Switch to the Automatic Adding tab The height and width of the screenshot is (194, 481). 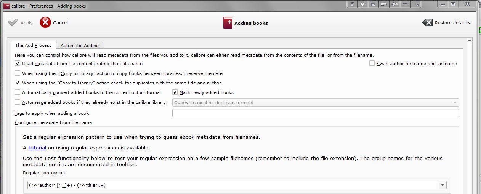pyautogui.click(x=80, y=45)
